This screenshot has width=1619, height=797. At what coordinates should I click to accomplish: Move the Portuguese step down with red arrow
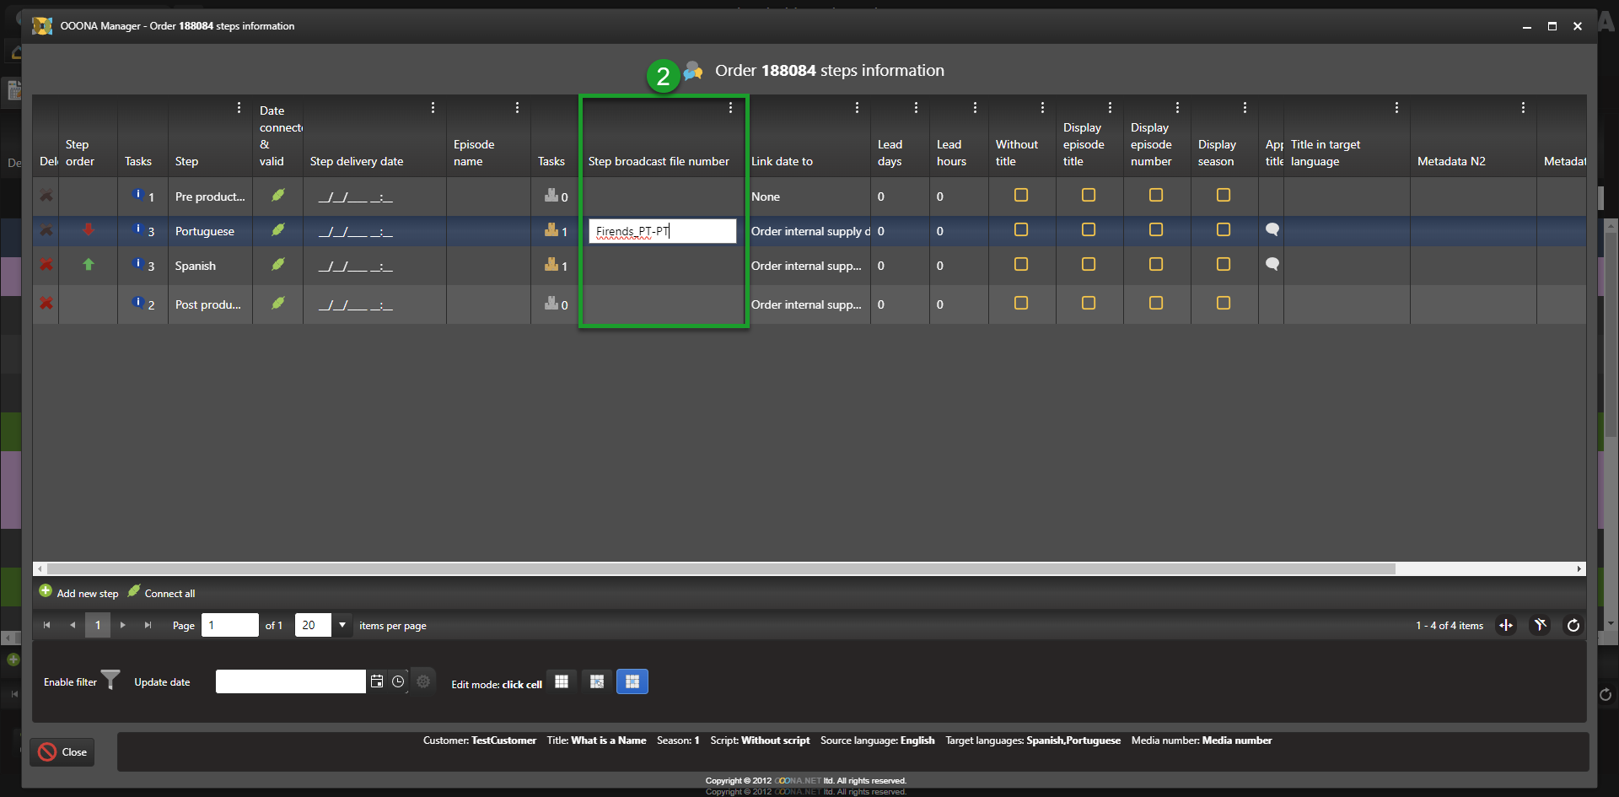pos(89,230)
